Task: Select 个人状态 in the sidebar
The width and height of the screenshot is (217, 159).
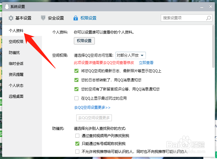Action: click(x=16, y=85)
